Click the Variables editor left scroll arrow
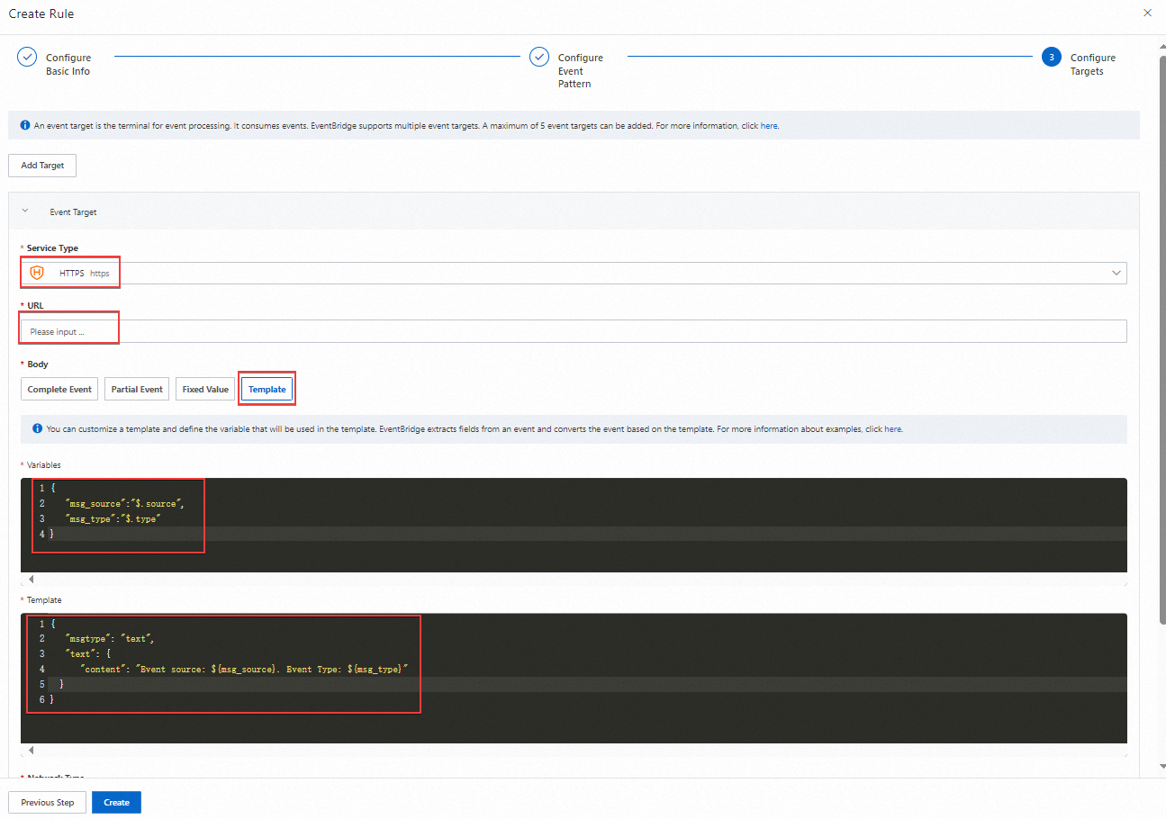The height and width of the screenshot is (819, 1166). point(30,579)
